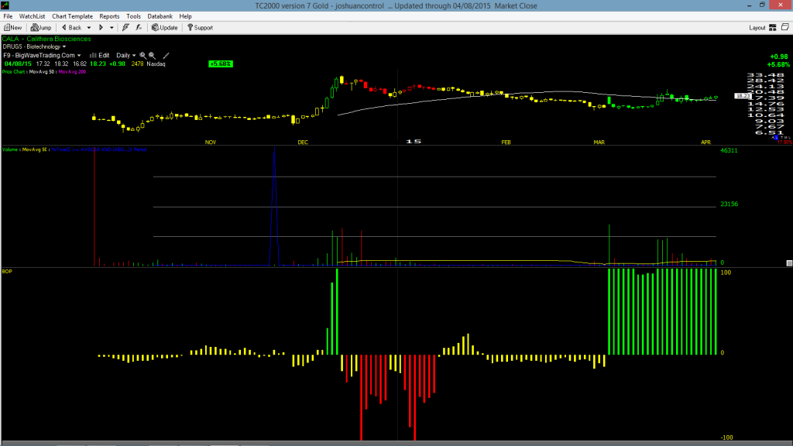Click the small square button right of volume pane

pos(789,263)
